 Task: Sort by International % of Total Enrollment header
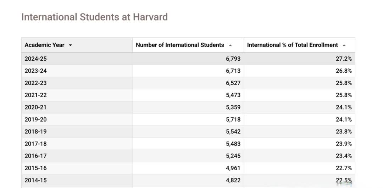[x=292, y=45]
